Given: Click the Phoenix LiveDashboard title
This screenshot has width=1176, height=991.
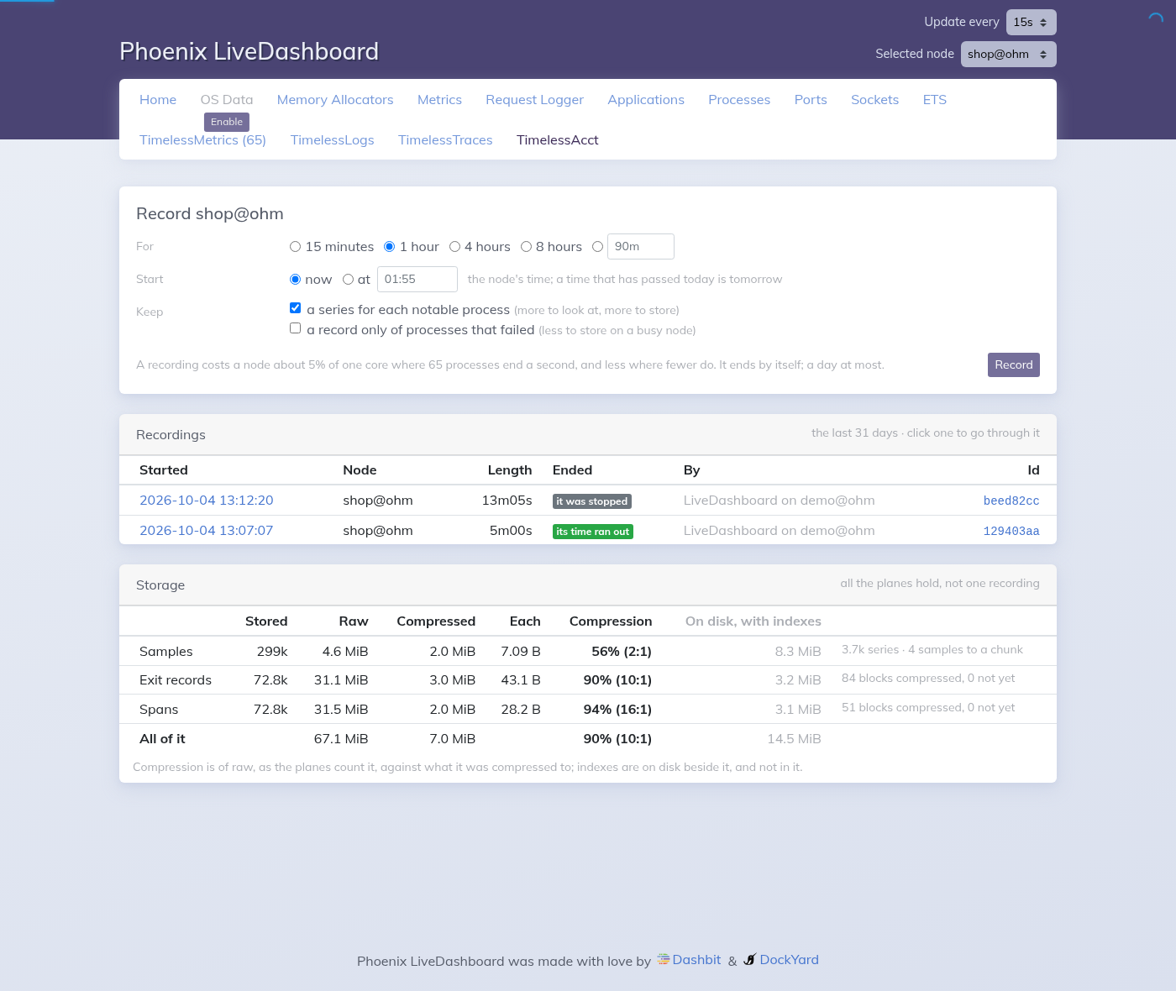Looking at the screenshot, I should [249, 52].
